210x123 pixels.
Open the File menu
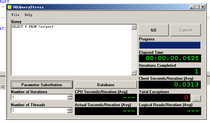15,15
